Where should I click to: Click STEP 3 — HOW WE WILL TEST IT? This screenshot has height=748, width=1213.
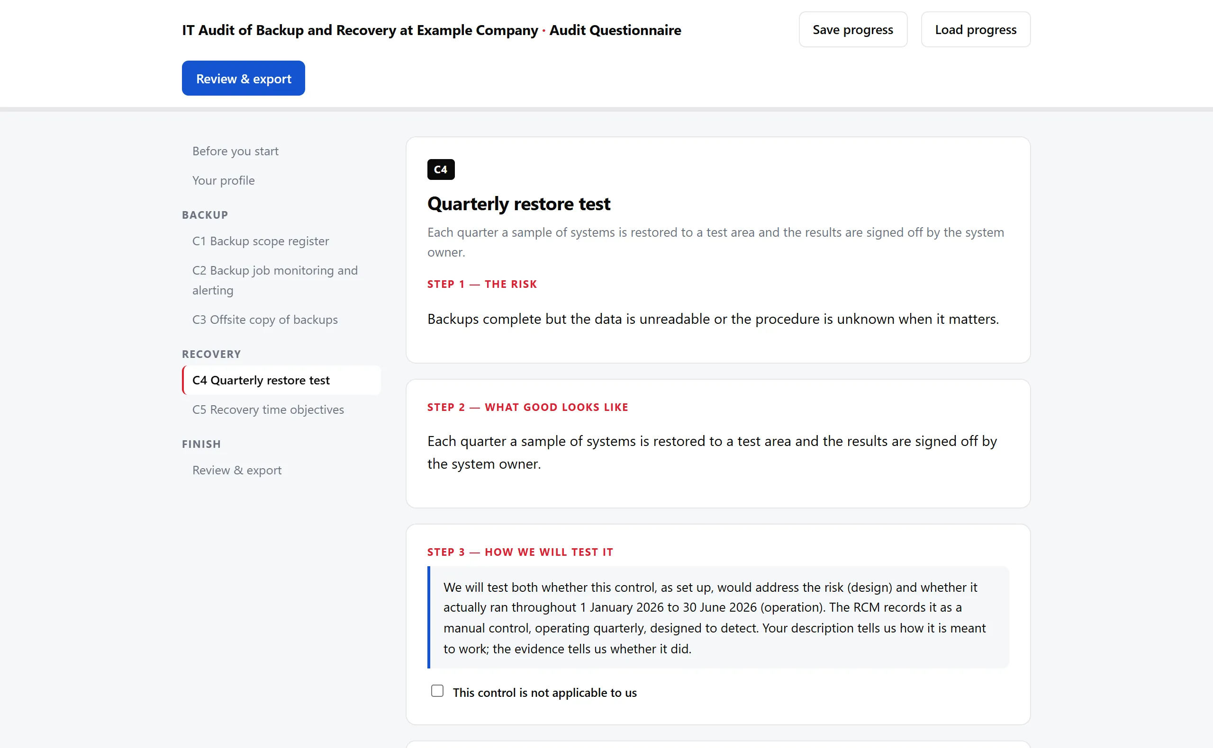coord(520,552)
